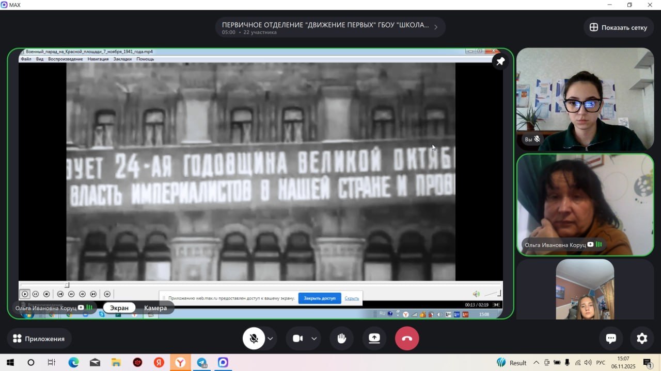
Task: Expand microphone options arrow
Action: 270,339
